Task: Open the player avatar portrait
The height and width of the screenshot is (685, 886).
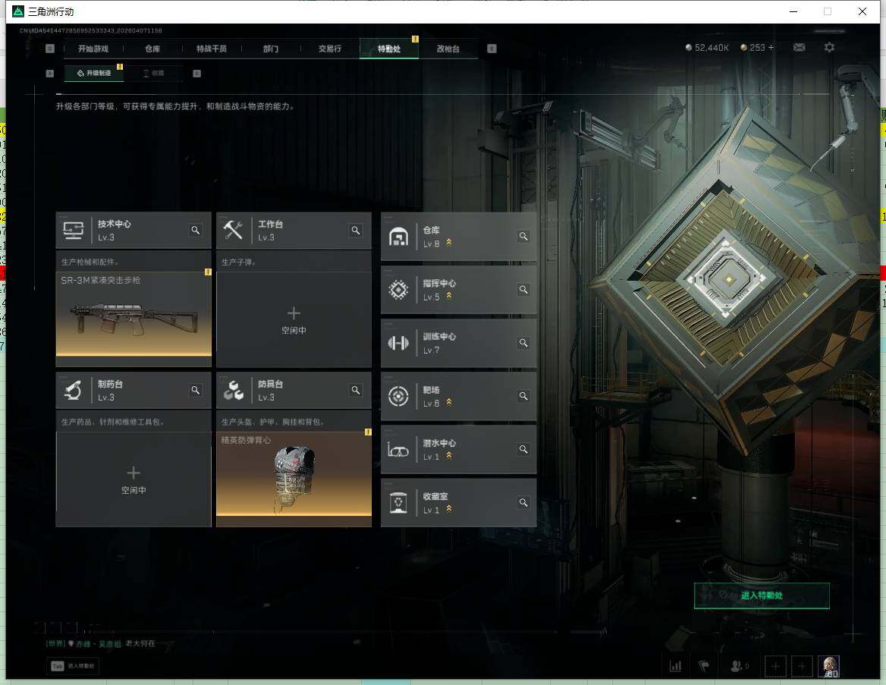Action: [829, 666]
